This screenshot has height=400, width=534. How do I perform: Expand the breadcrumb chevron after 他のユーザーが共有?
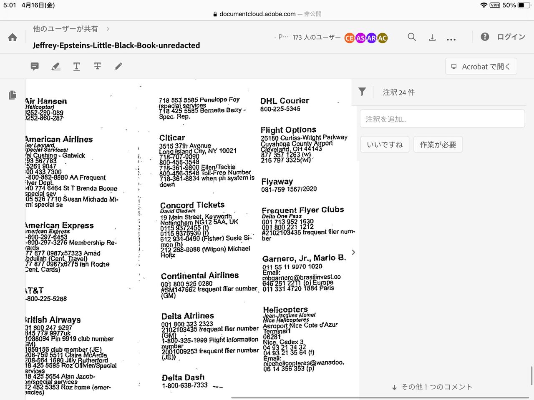pos(108,29)
